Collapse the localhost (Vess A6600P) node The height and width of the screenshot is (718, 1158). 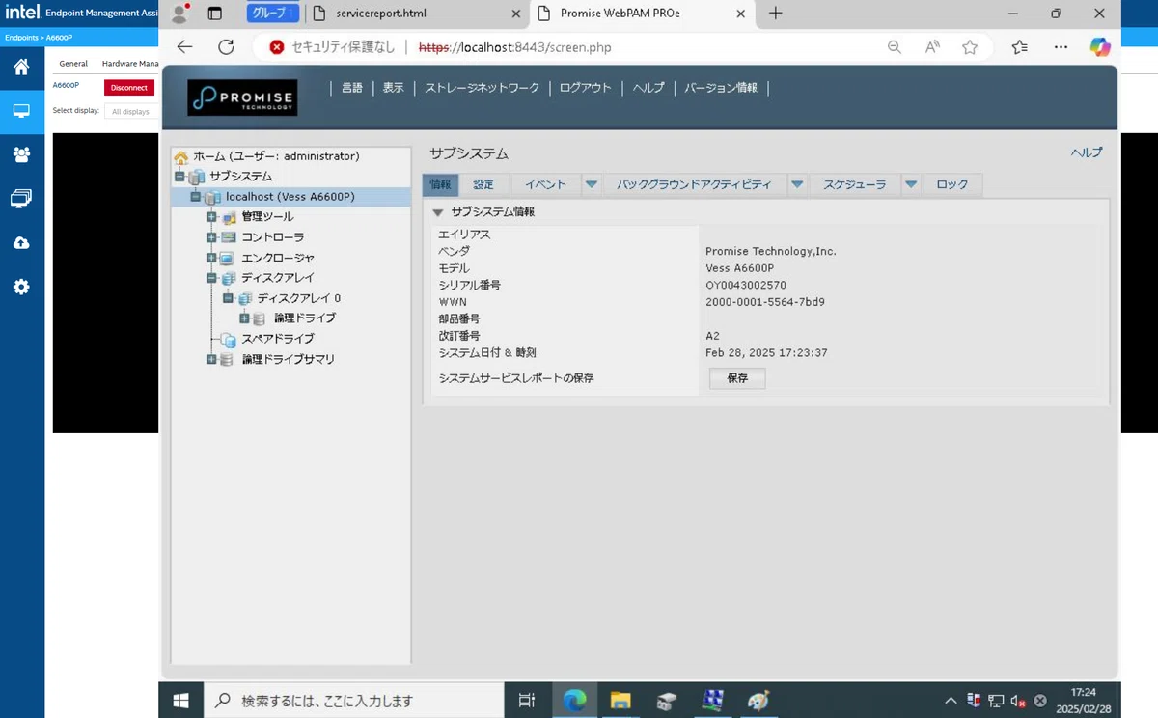[195, 197]
